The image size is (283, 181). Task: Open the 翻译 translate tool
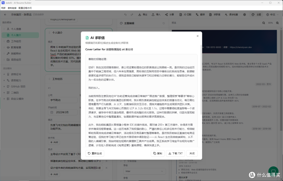click(200, 15)
